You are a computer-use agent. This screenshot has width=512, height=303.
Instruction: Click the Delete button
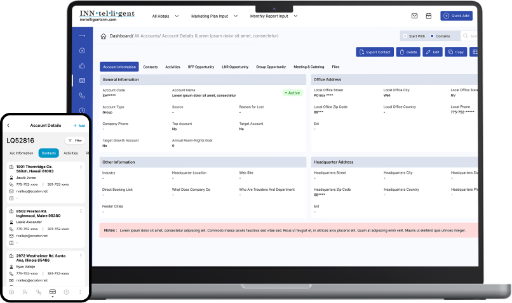tap(408, 52)
